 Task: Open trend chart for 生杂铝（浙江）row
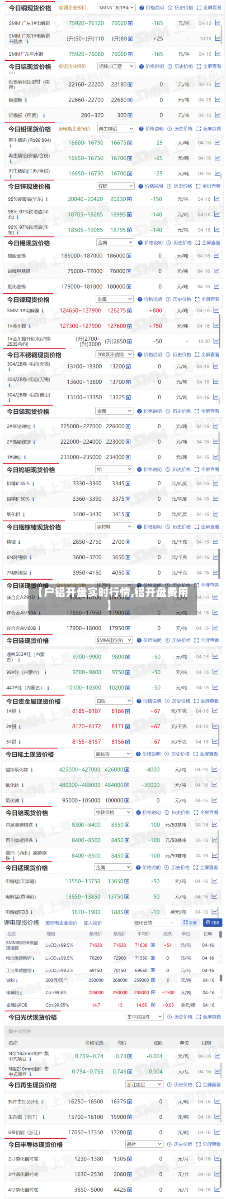coord(217,1117)
